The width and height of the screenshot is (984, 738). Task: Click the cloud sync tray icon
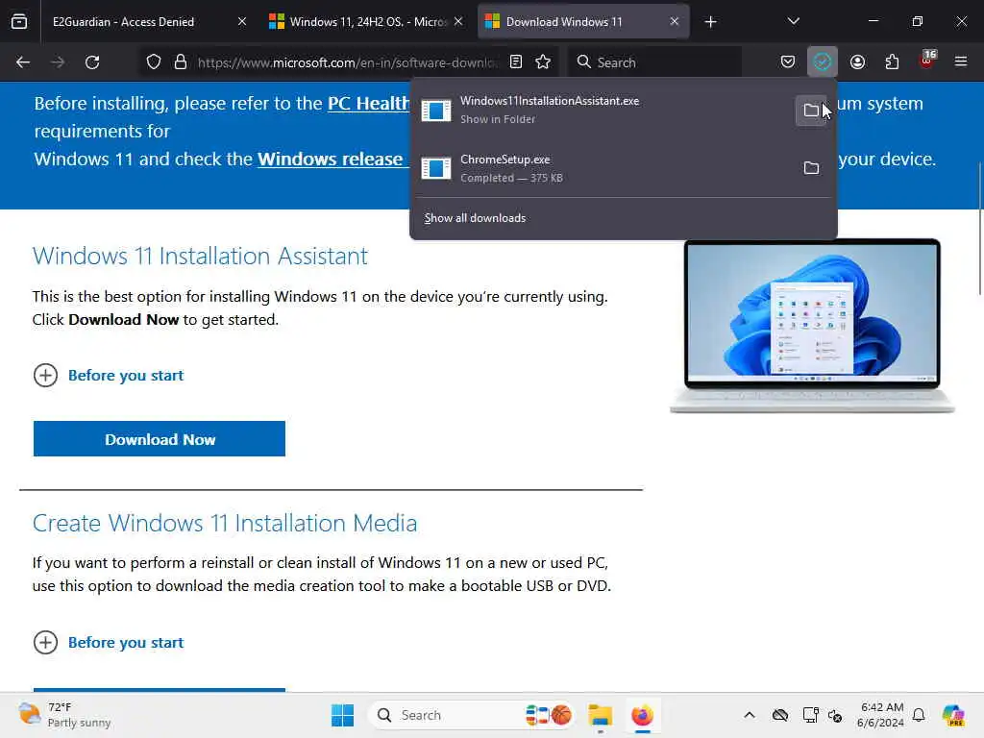pyautogui.click(x=780, y=715)
